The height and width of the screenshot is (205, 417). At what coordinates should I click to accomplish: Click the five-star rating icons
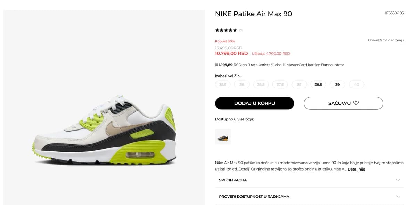(226, 30)
